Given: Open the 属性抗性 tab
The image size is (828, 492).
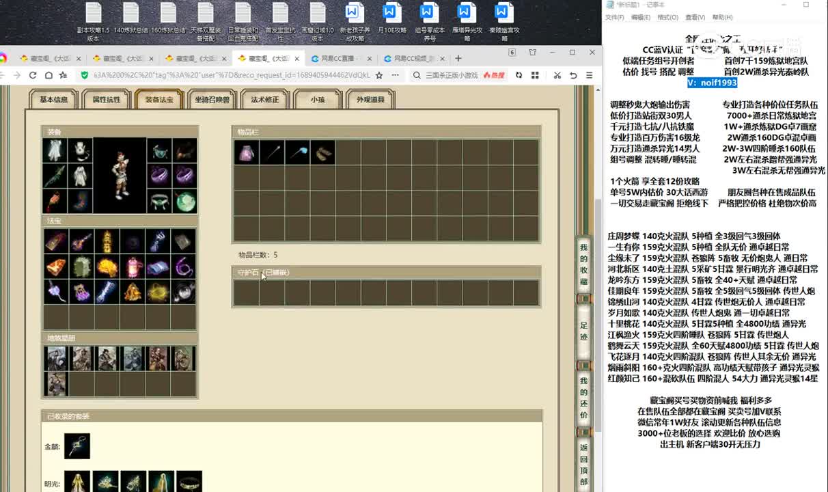Looking at the screenshot, I should (107, 99).
